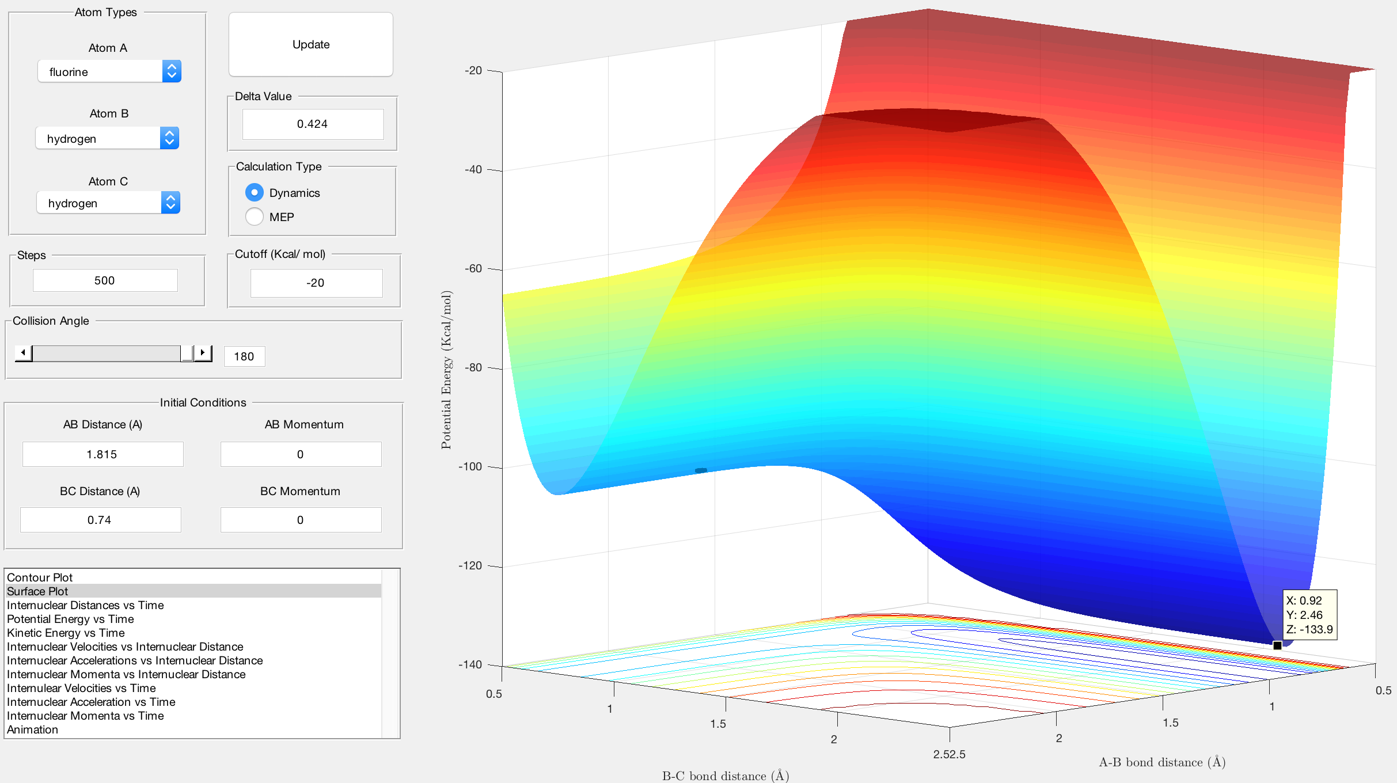1397x783 pixels.
Task: Open the Atom A fluorine dropdown
Action: 109,71
